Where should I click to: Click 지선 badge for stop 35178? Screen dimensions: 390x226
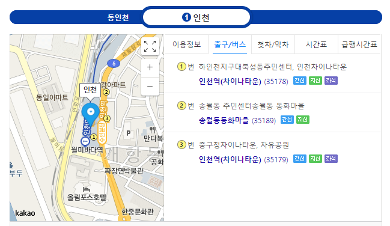315,81
